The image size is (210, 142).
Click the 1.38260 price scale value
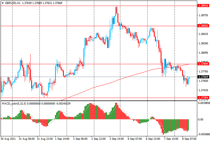203,43
